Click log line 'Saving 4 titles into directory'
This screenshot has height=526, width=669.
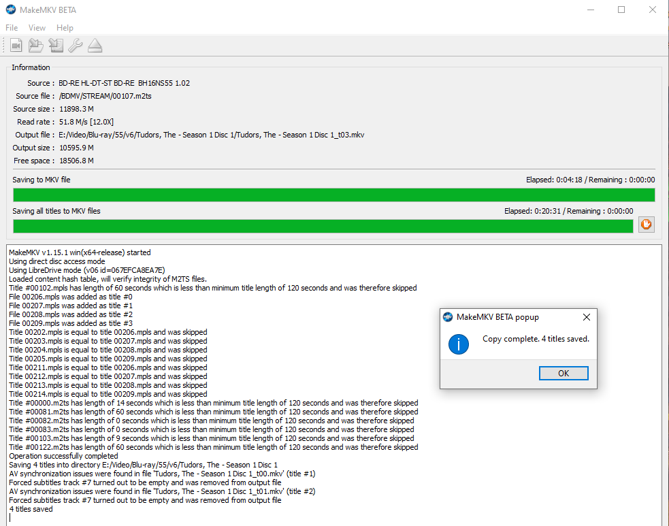144,465
